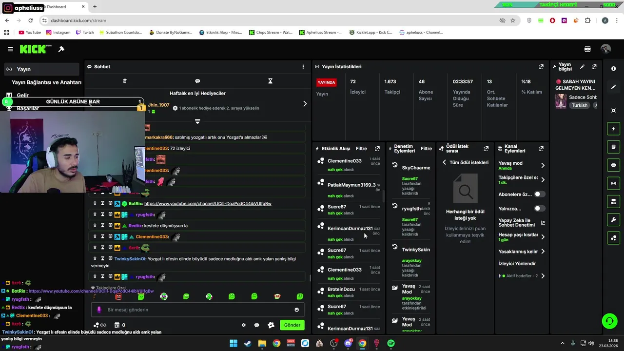The width and height of the screenshot is (624, 351).
Task: Expand Yasaklanmış kelimeler option
Action: [543, 252]
